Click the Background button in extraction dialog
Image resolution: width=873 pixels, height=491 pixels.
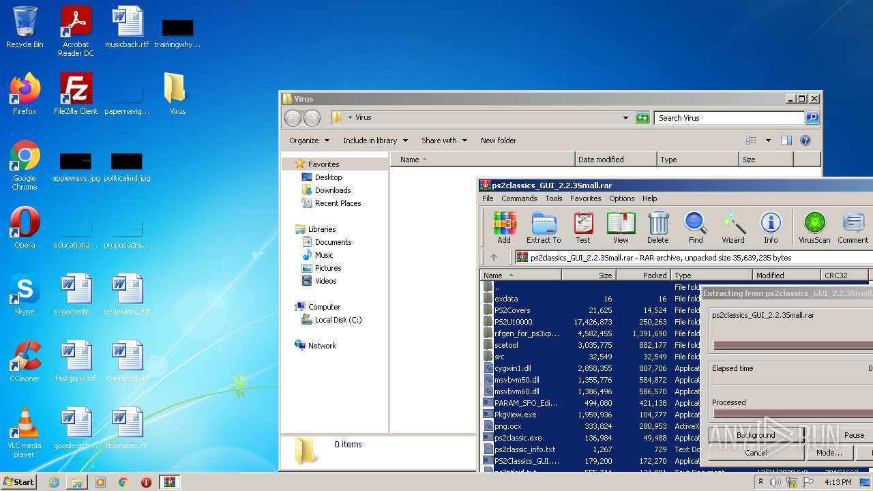click(x=756, y=435)
